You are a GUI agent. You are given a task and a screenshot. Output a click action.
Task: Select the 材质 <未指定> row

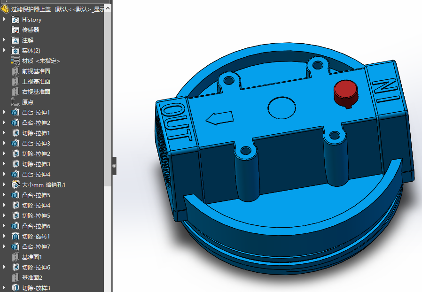click(41, 61)
